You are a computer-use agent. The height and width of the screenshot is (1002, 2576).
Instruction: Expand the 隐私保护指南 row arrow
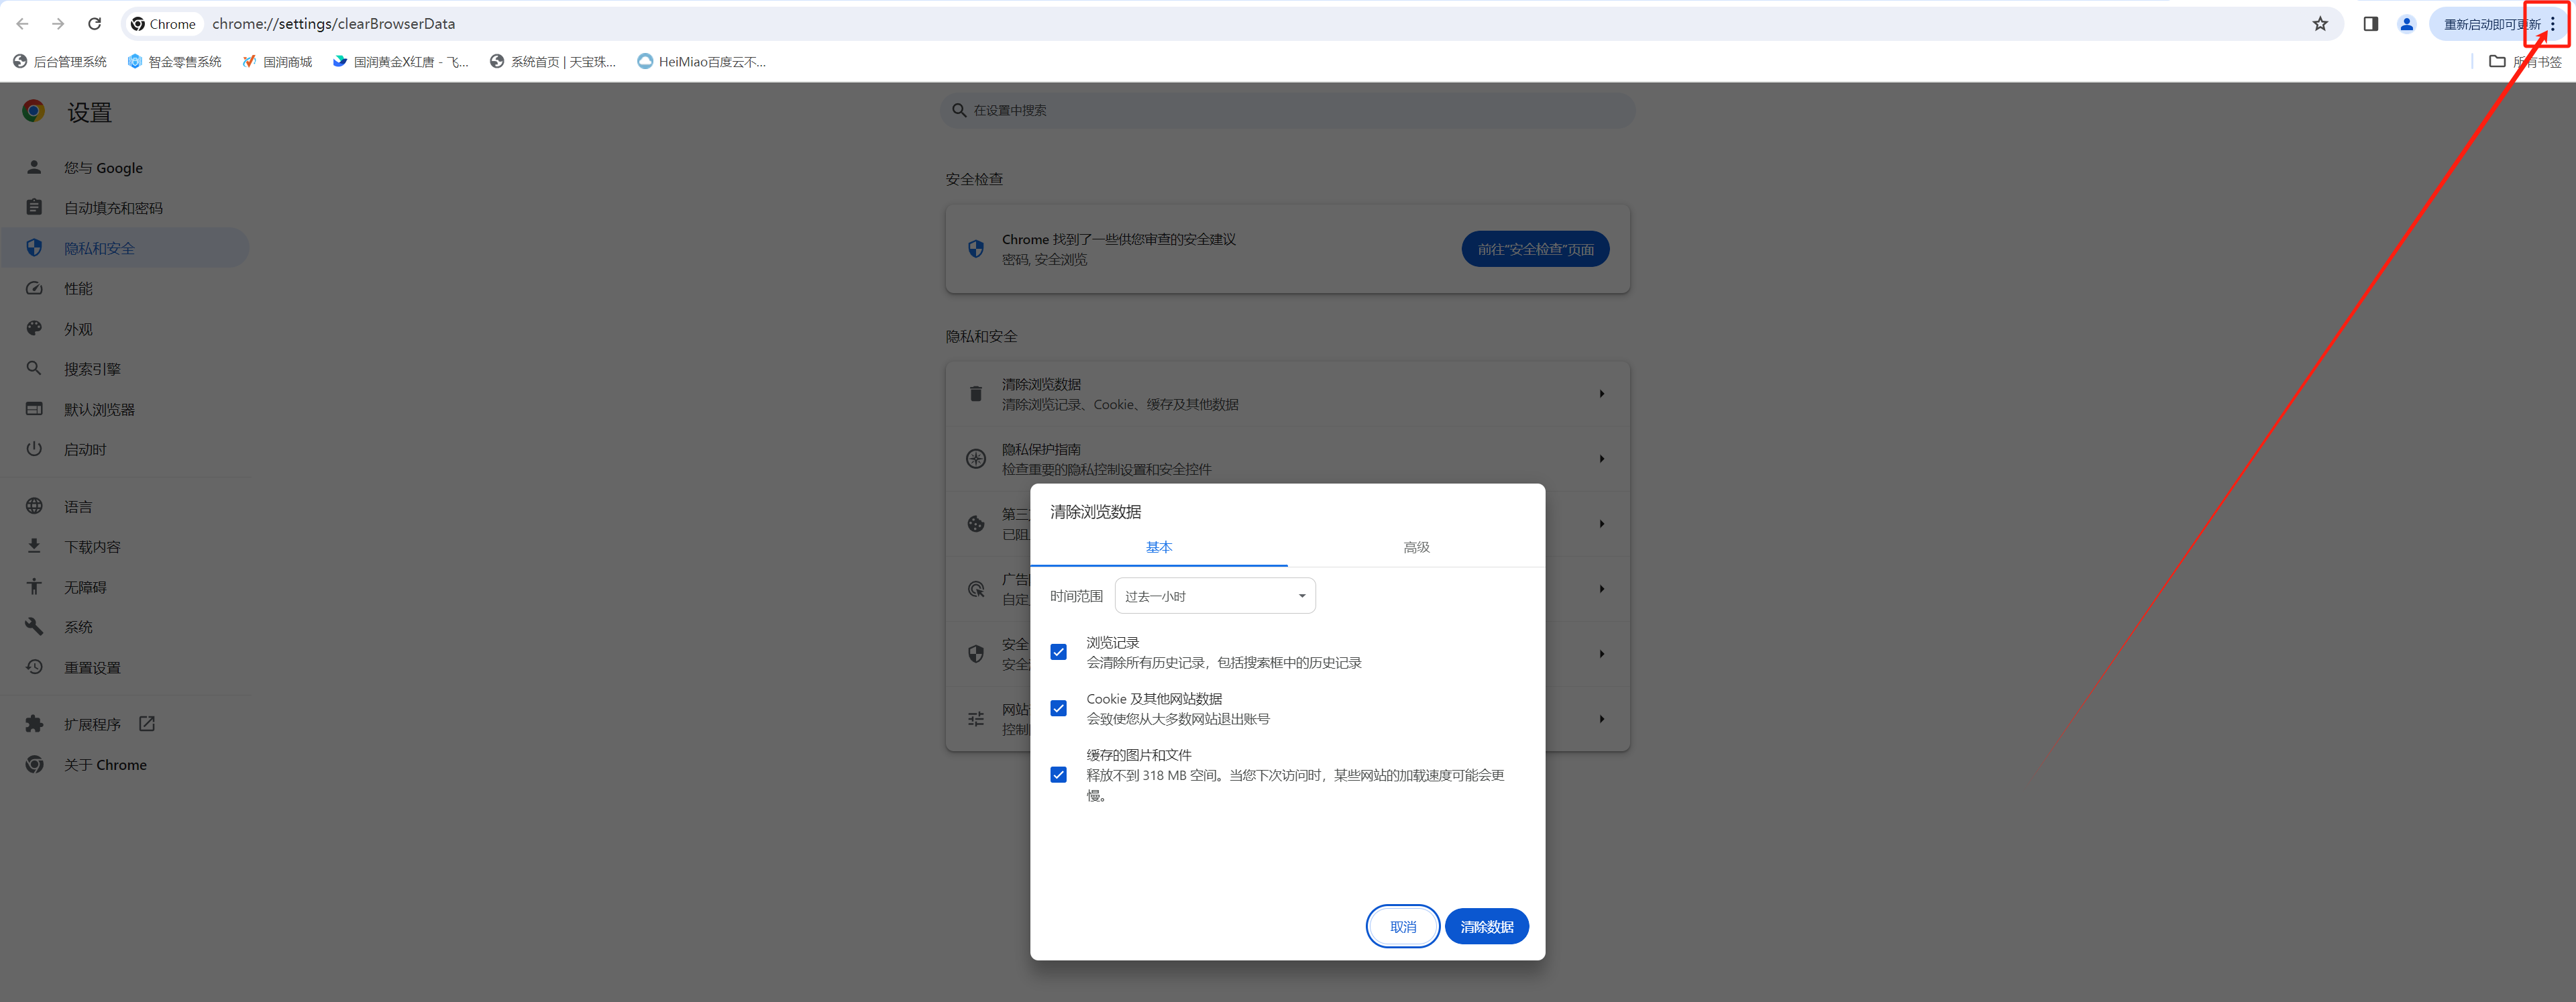pos(1602,458)
